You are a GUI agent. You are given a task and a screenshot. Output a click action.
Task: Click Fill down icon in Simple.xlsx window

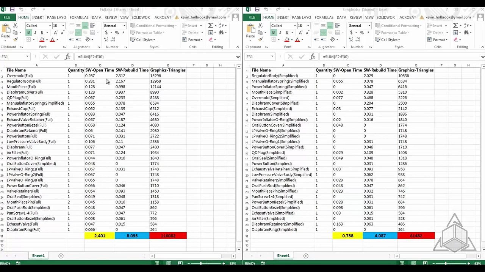455,33
